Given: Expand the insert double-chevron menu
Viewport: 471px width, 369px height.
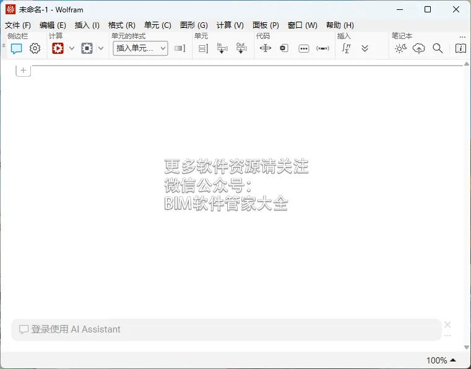Looking at the screenshot, I should tap(365, 48).
